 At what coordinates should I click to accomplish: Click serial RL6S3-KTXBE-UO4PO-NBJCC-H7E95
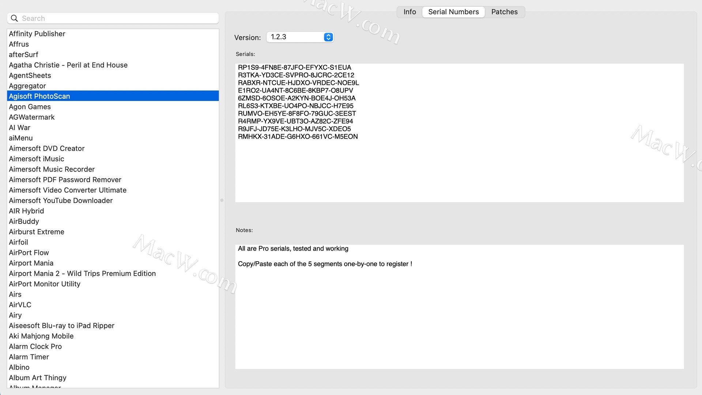[x=295, y=106]
